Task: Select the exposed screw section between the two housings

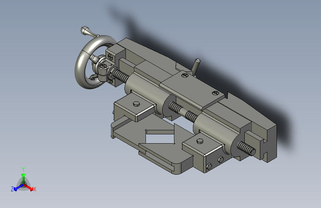Action: (x=183, y=112)
